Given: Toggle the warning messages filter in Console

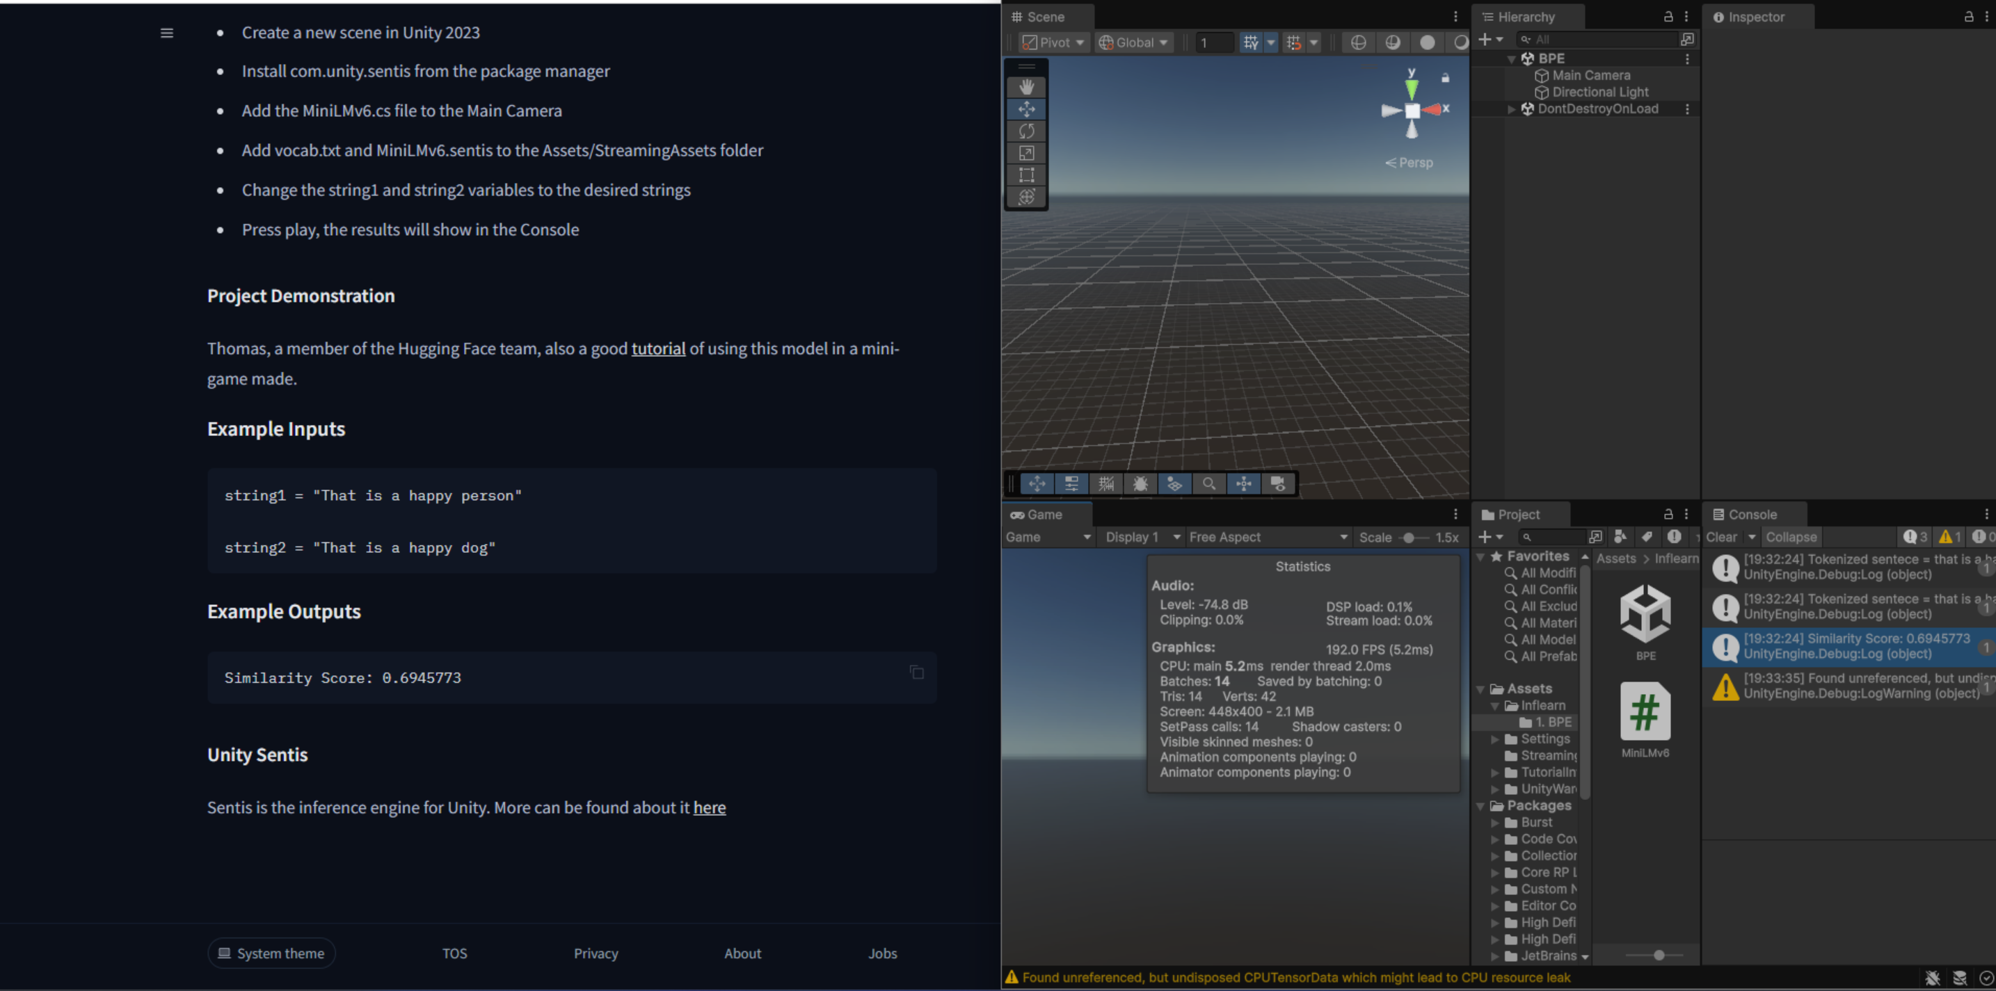Looking at the screenshot, I should 1949,537.
